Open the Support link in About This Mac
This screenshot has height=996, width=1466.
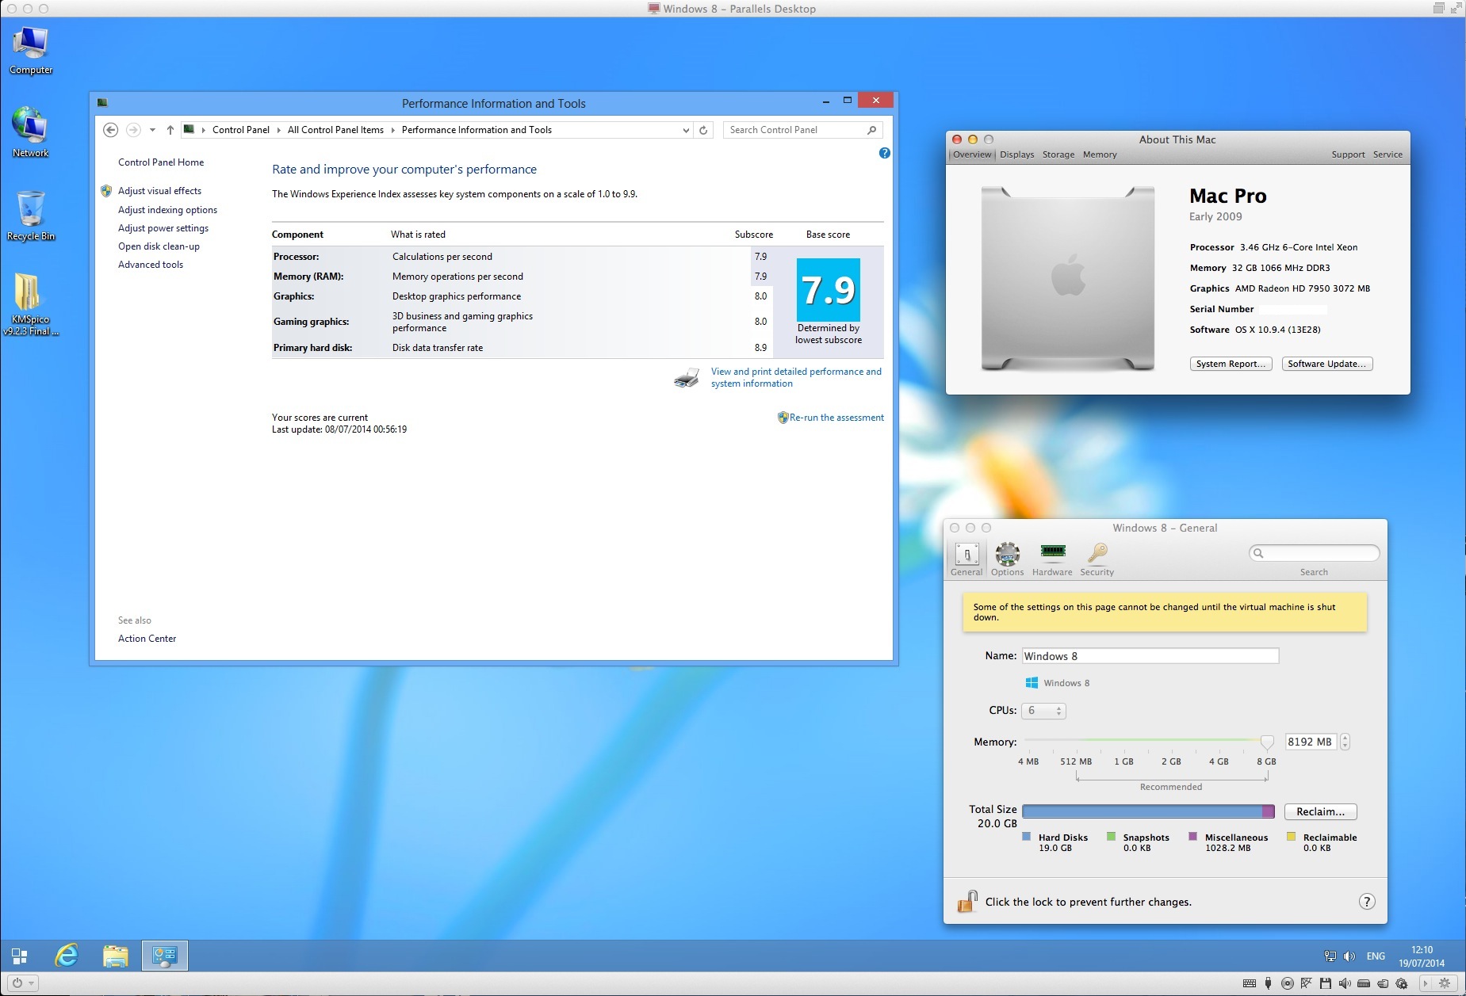(1348, 155)
